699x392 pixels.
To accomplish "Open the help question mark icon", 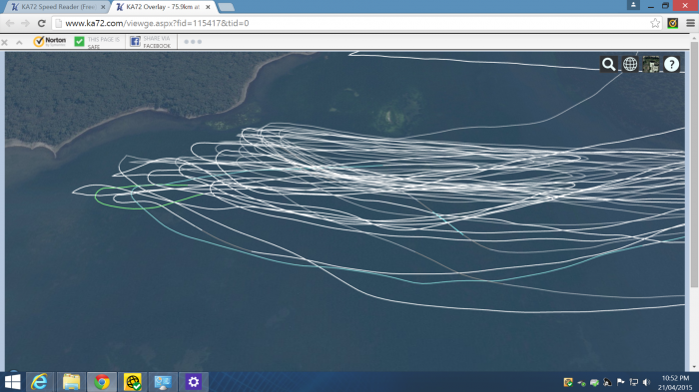I will tap(671, 64).
